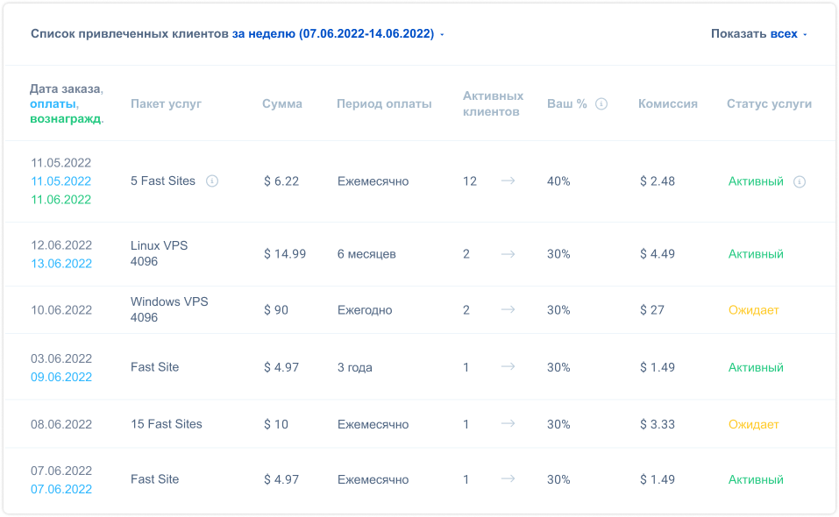
Task: Click arrow icon in Linux VPS 4096 row
Action: 508,254
